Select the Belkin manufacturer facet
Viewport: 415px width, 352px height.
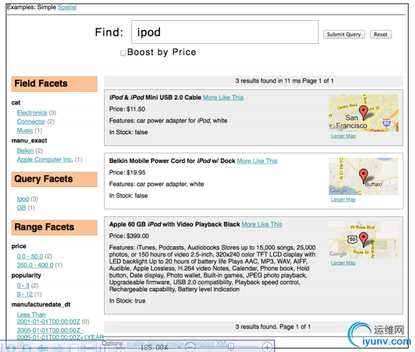point(25,151)
